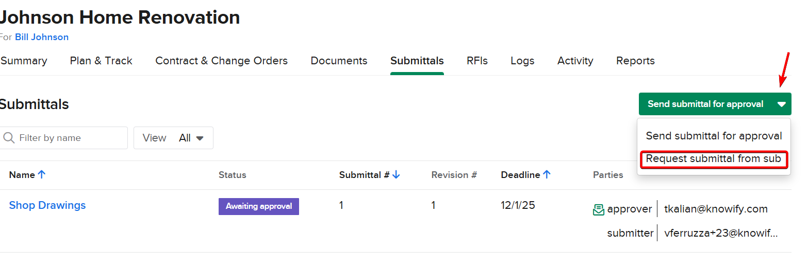Select Request submittal from sub option
The image size is (808, 267).
(713, 159)
